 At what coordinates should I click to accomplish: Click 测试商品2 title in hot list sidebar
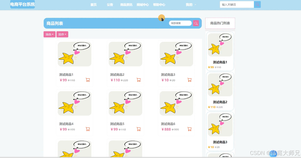click(220, 102)
